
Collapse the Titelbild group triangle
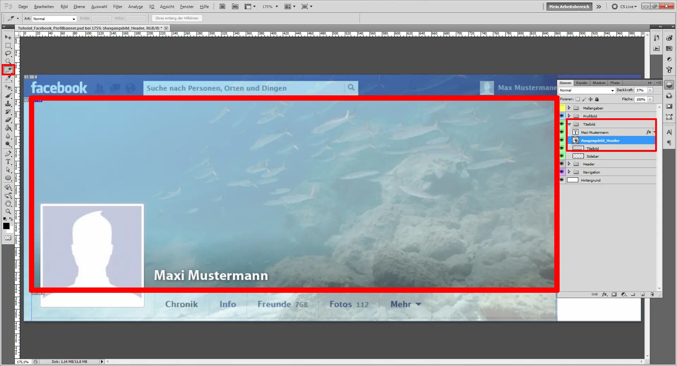tap(569, 124)
